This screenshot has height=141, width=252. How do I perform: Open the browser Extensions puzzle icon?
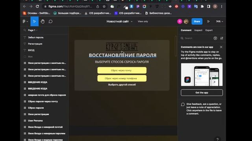coord(202,6)
